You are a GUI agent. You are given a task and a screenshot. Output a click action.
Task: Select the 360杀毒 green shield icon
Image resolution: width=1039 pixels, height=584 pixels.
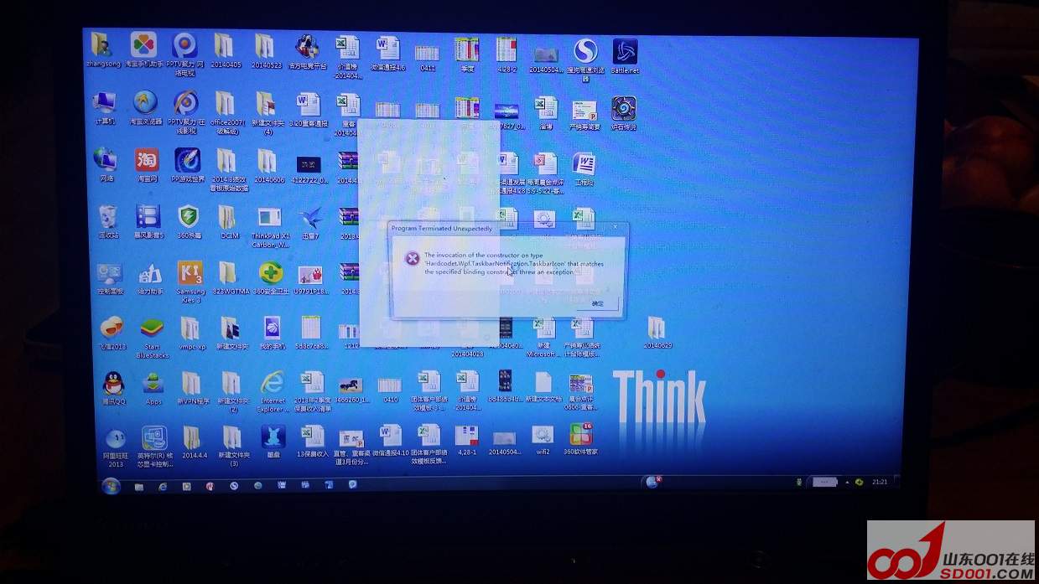click(189, 218)
